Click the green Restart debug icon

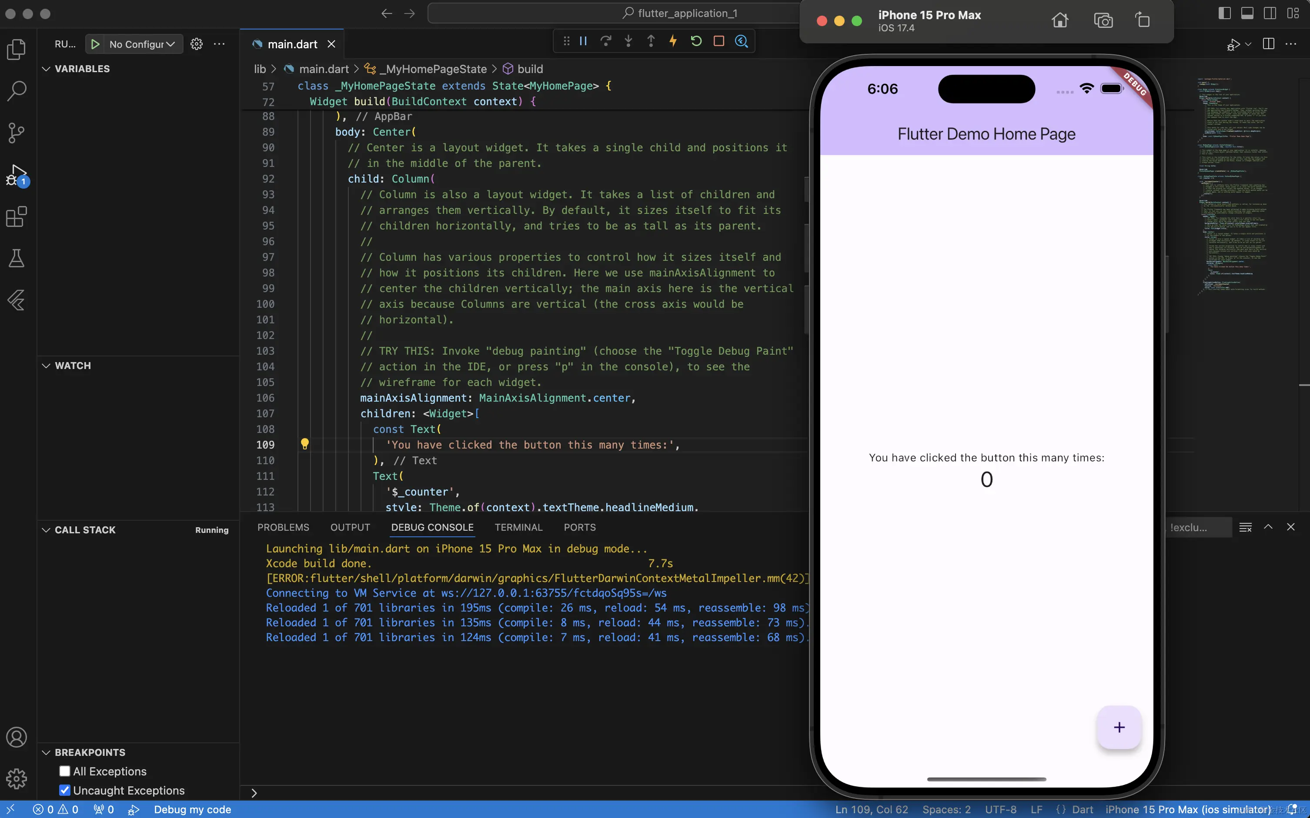(x=696, y=41)
